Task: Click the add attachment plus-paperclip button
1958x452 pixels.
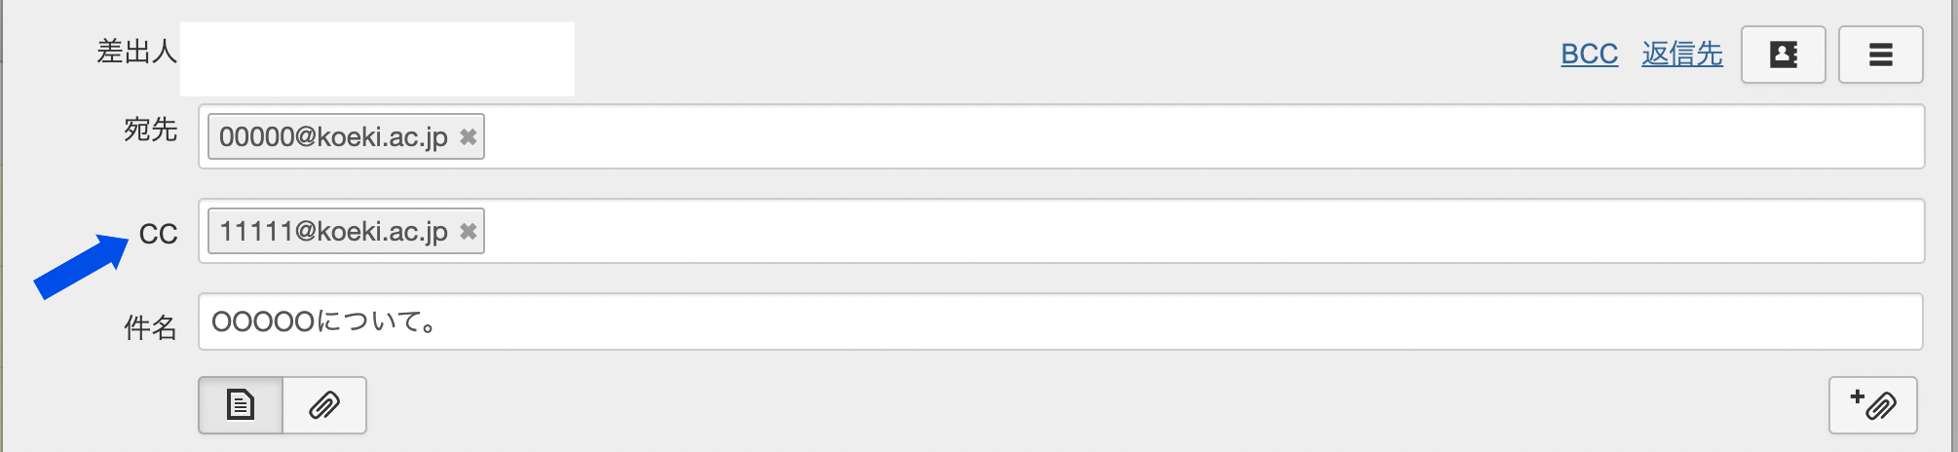Action: pos(1872,404)
